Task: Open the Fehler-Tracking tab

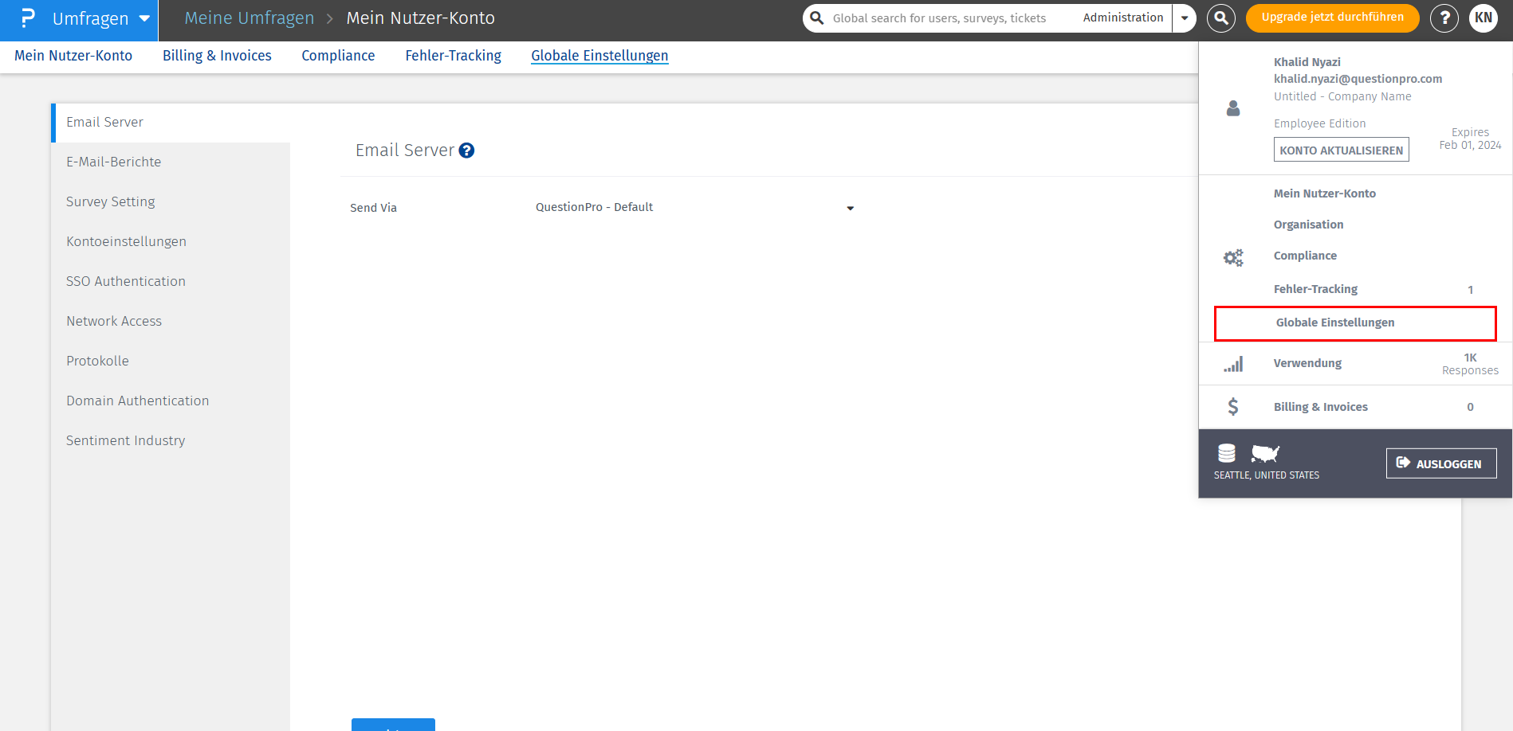Action: point(453,56)
